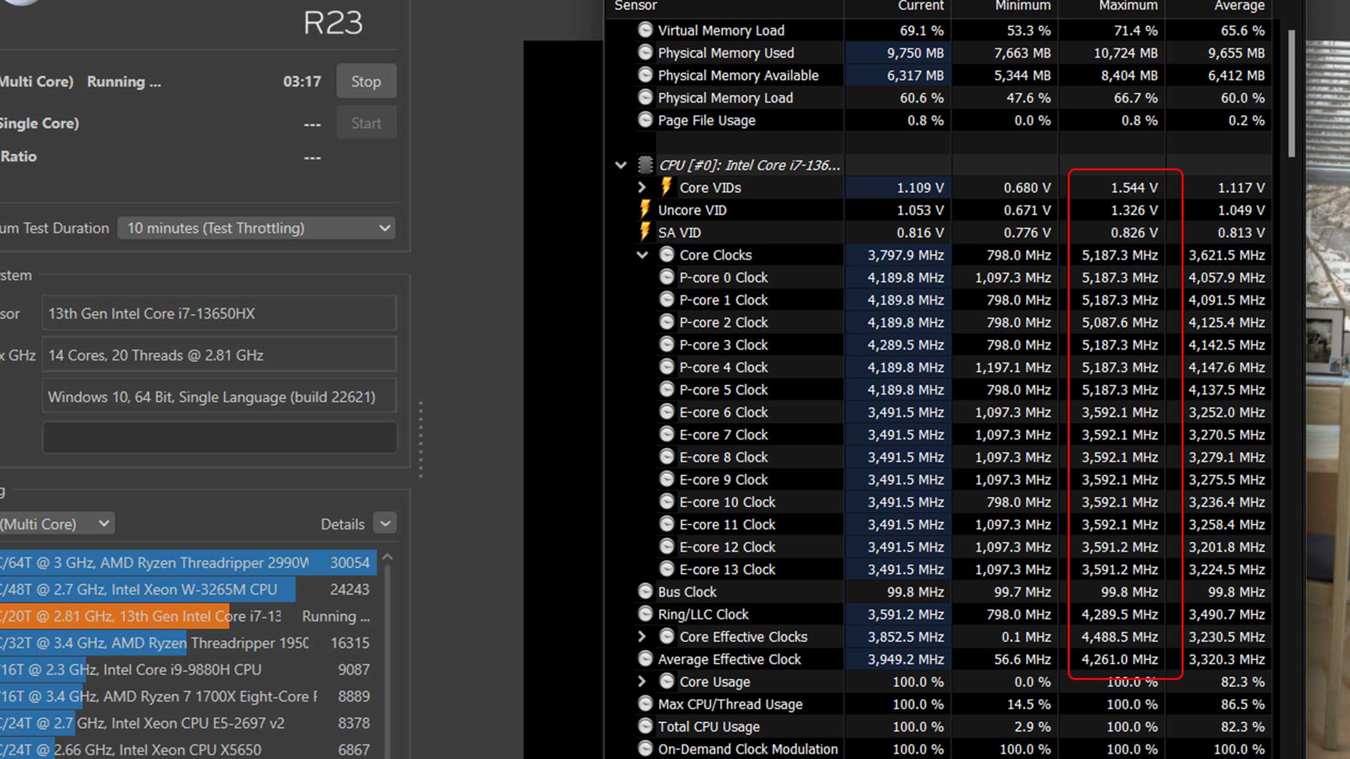Click the Physical Memory Used sensor icon
Image resolution: width=1350 pixels, height=759 pixels.
(x=645, y=52)
